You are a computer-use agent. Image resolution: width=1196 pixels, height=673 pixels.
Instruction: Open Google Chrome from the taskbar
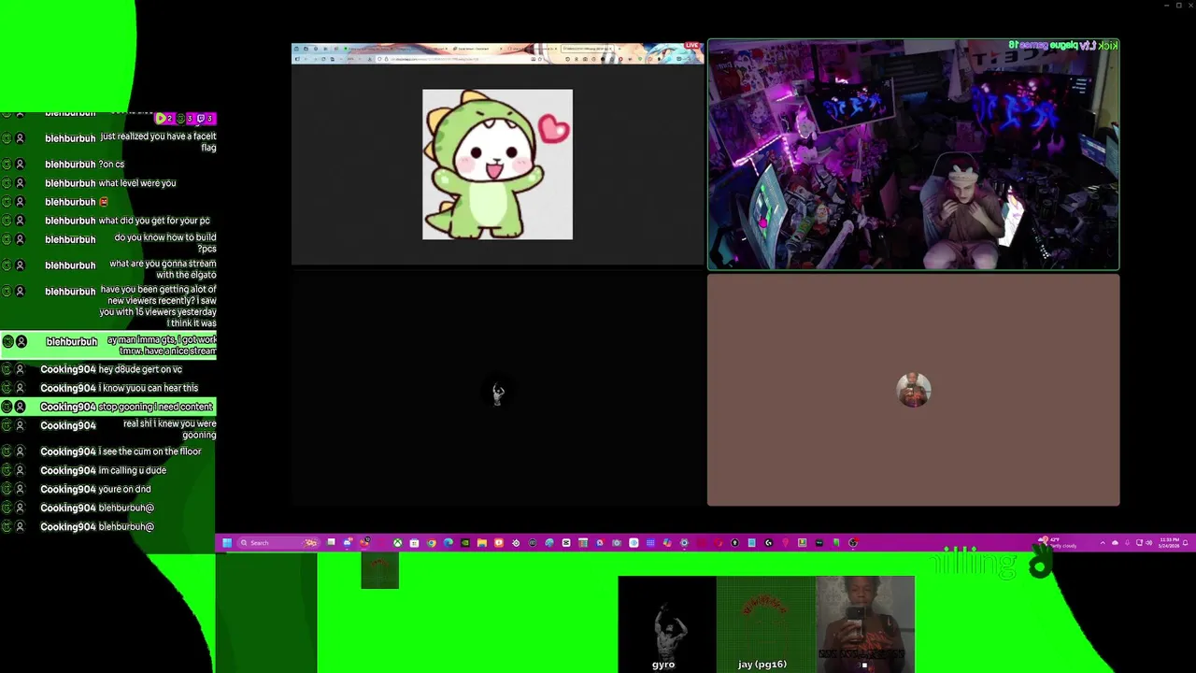click(x=432, y=542)
